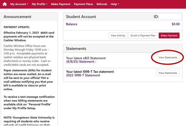Click 'Your latest eBill Statement' text
The height and width of the screenshot is (126, 186).
coord(86,58)
